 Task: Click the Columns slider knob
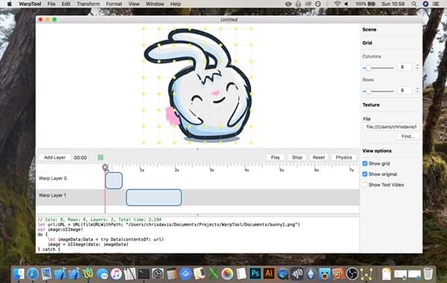(x=368, y=68)
